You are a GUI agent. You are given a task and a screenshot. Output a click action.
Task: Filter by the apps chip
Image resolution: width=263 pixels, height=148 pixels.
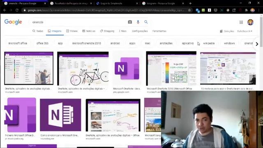point(132,43)
